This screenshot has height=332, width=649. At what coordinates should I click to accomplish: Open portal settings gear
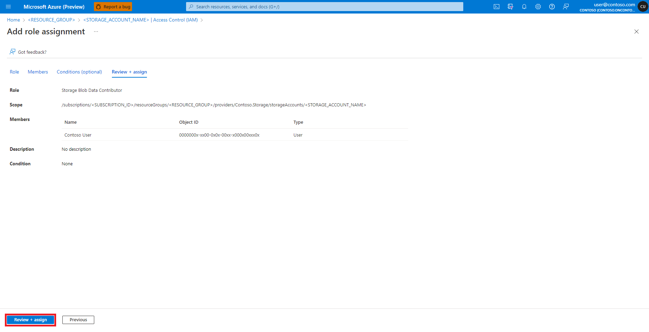[538, 7]
